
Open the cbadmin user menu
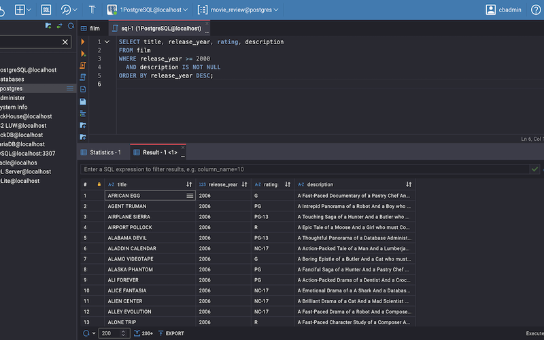[x=503, y=10]
